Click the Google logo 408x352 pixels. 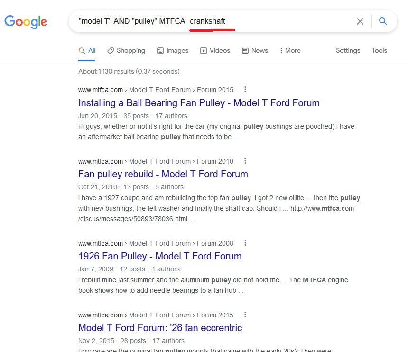click(x=26, y=21)
